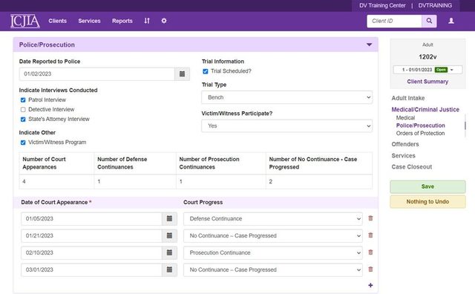Go to Services section in sidebar
This screenshot has height=294, width=475.
(403, 155)
